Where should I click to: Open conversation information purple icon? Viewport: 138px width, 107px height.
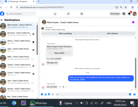[x=133, y=22]
